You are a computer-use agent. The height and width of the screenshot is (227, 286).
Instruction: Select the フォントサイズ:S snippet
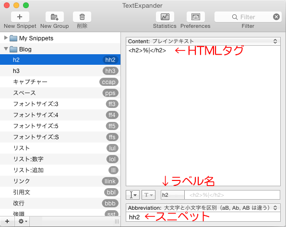tap(60, 137)
